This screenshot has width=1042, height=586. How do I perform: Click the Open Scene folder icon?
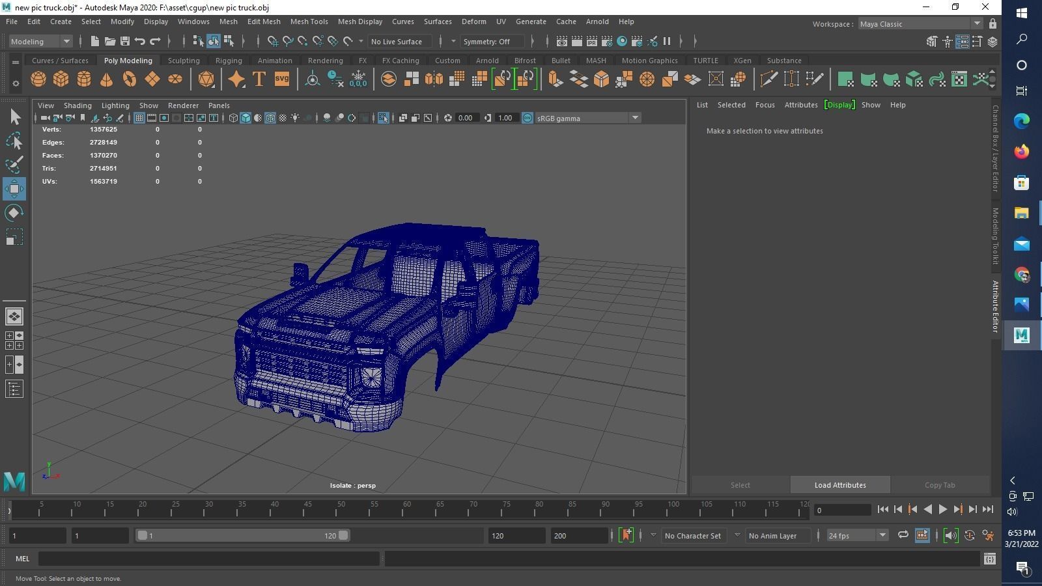[110, 42]
